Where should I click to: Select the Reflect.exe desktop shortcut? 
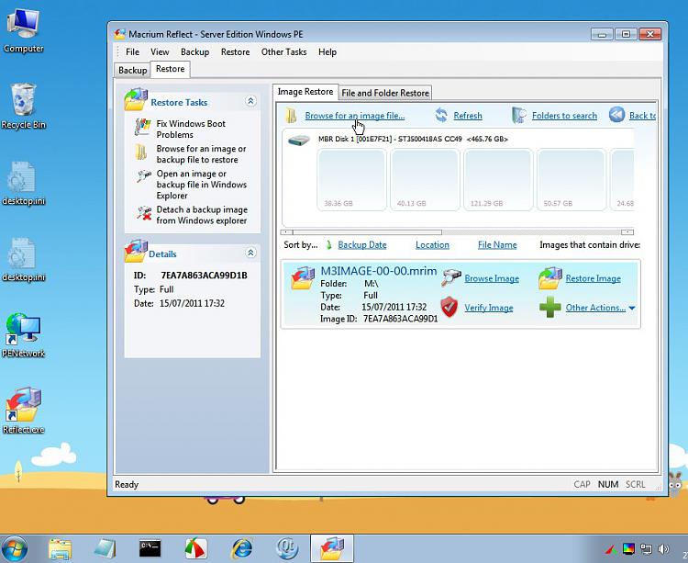[x=24, y=411]
